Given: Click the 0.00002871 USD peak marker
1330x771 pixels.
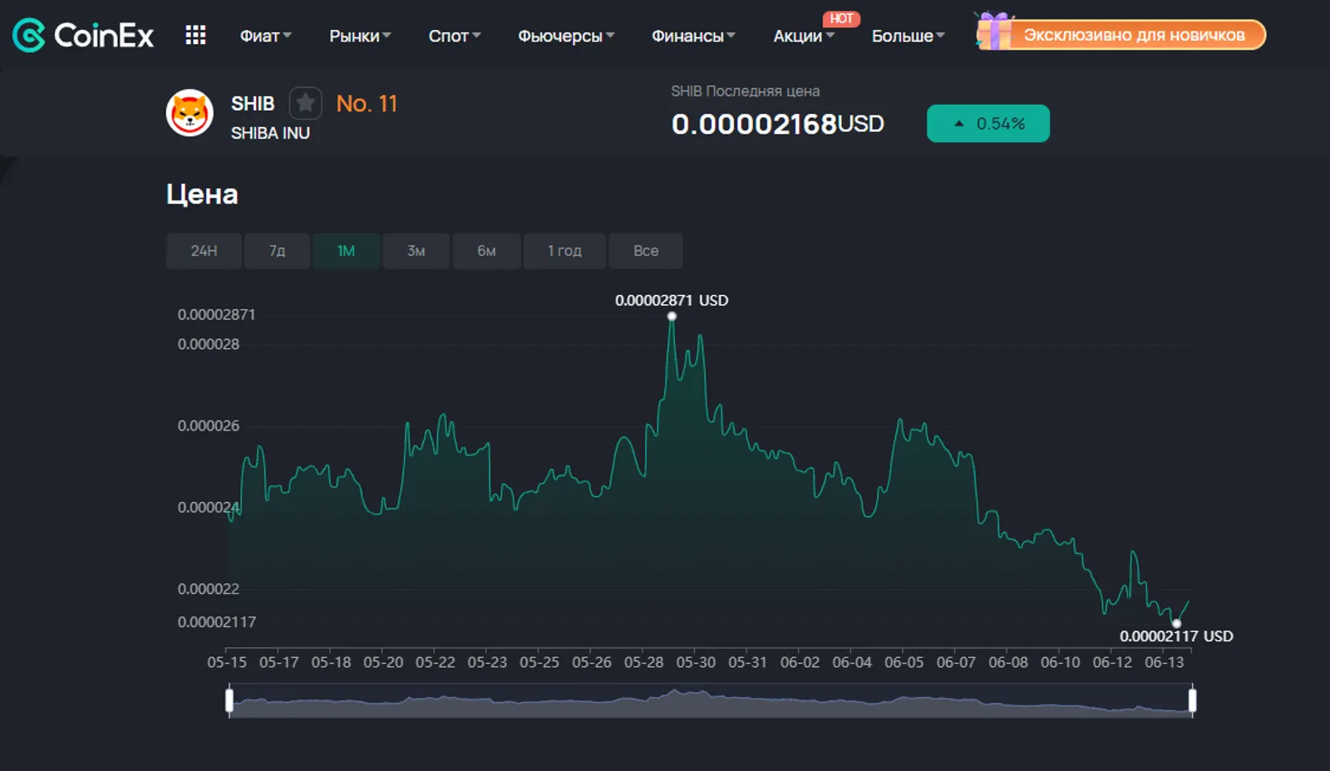Looking at the screenshot, I should coord(672,316).
